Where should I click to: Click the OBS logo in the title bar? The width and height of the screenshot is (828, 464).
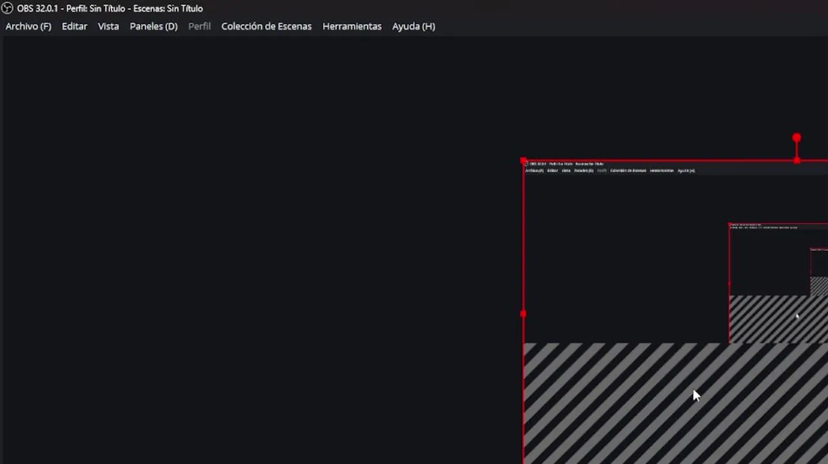[8, 8]
